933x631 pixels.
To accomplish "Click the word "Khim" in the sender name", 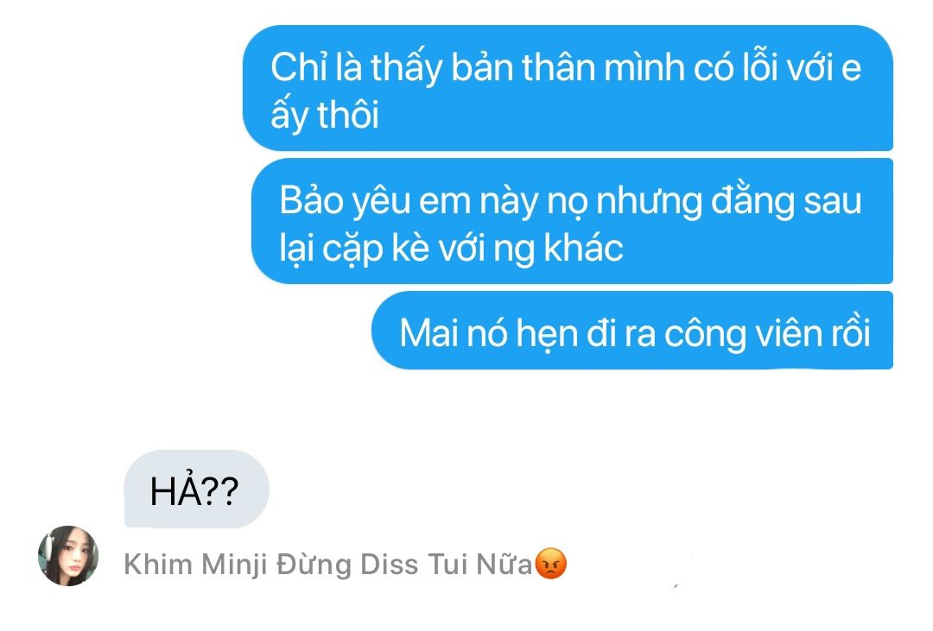I will pyautogui.click(x=158, y=565).
